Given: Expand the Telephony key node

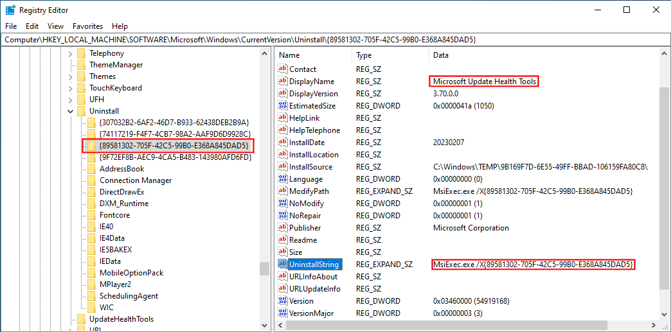Looking at the screenshot, I should click(x=70, y=53).
